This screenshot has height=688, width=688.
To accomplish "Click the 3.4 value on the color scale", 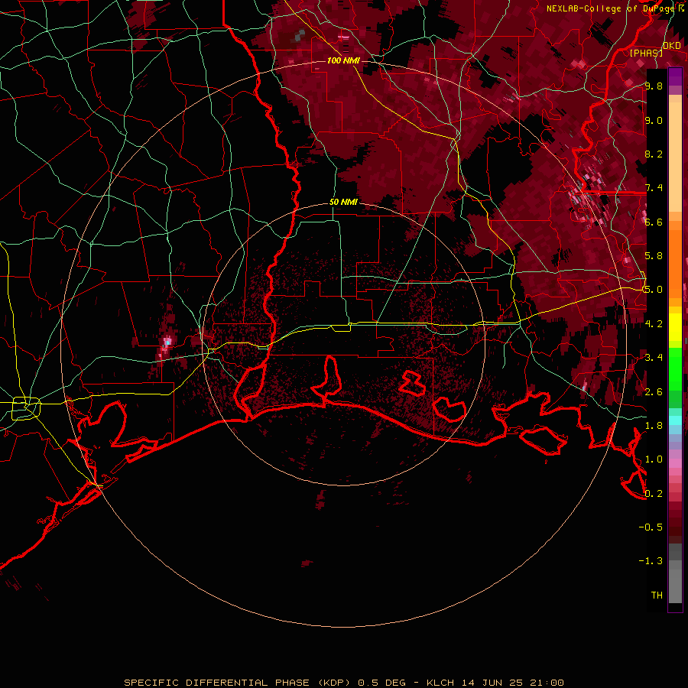I will (x=654, y=358).
